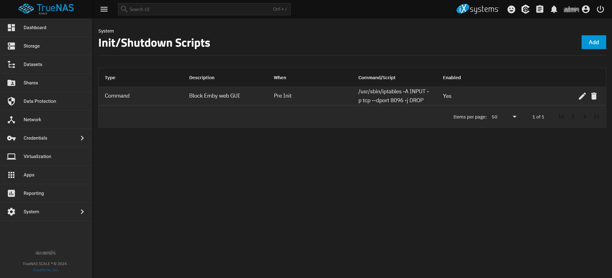
Task: Open the Jobs clipboard icon
Action: [x=540, y=9]
